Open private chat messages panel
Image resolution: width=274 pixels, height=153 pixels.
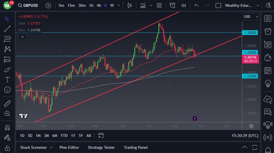[x=268, y=112]
